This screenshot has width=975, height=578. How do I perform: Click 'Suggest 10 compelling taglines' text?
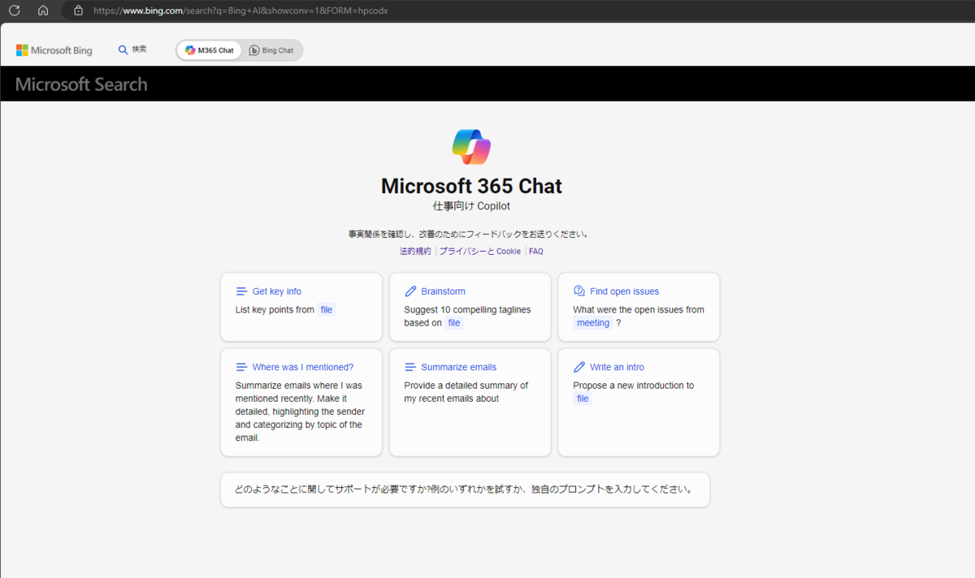pyautogui.click(x=466, y=309)
